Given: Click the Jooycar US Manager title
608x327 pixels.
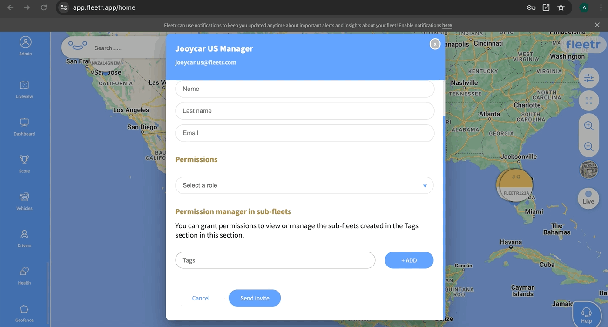Looking at the screenshot, I should click(x=214, y=48).
